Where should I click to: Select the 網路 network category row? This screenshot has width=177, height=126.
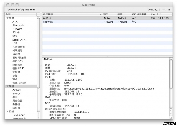point(21,86)
